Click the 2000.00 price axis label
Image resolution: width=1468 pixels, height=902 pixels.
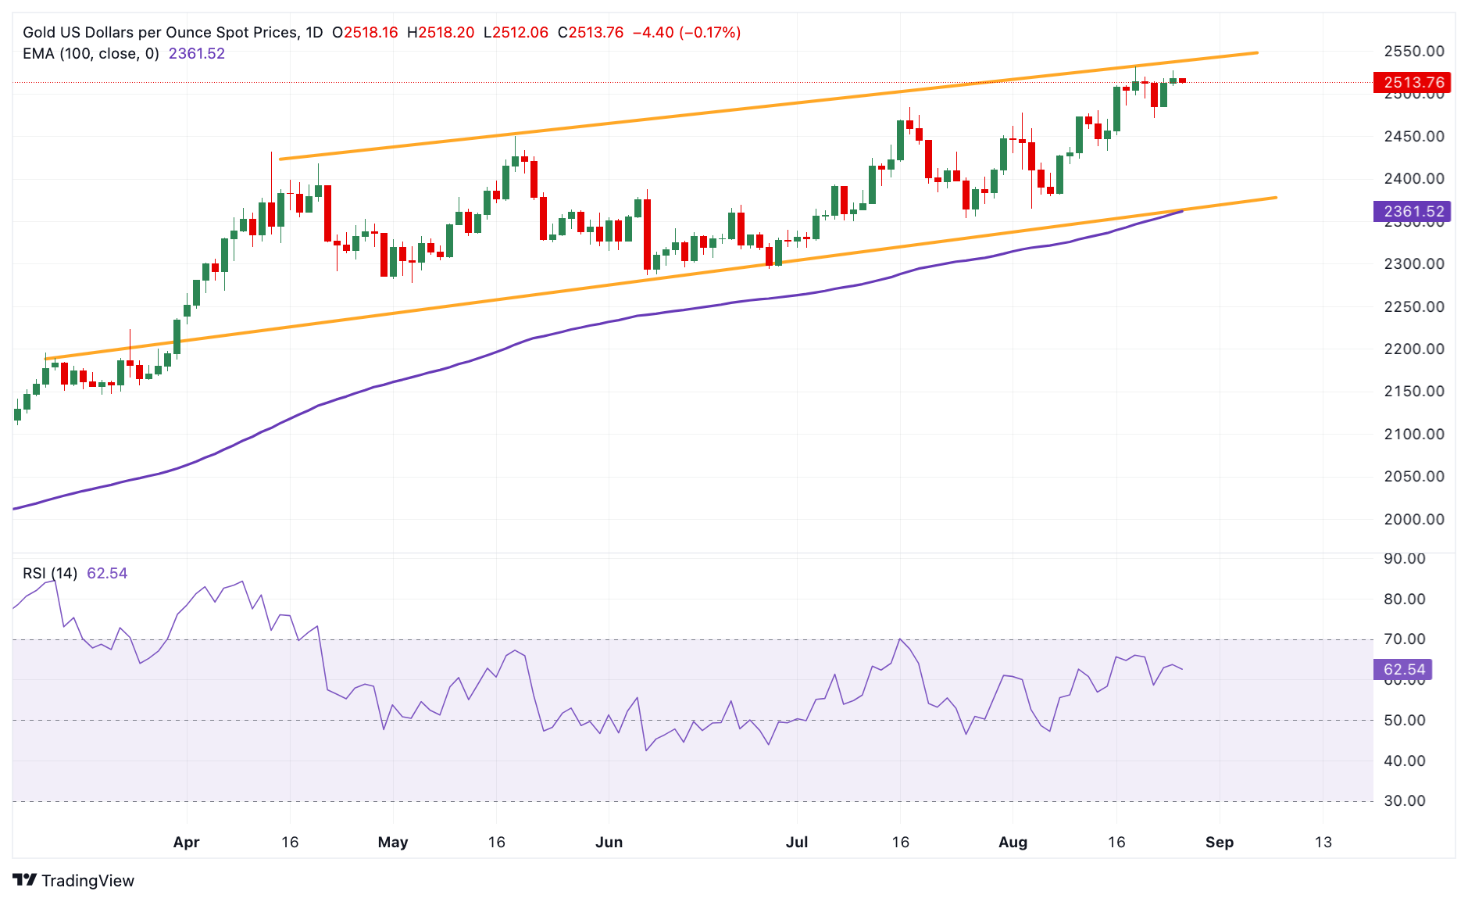point(1413,519)
